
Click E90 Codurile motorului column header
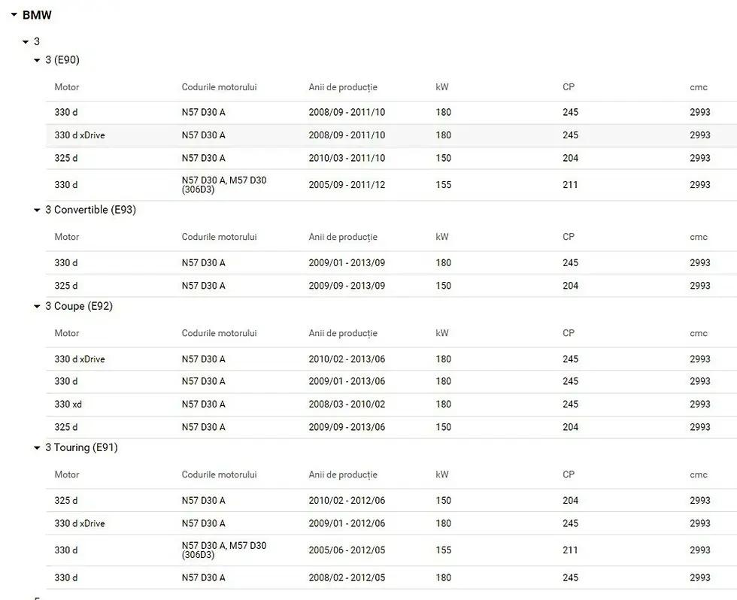pyautogui.click(x=220, y=87)
